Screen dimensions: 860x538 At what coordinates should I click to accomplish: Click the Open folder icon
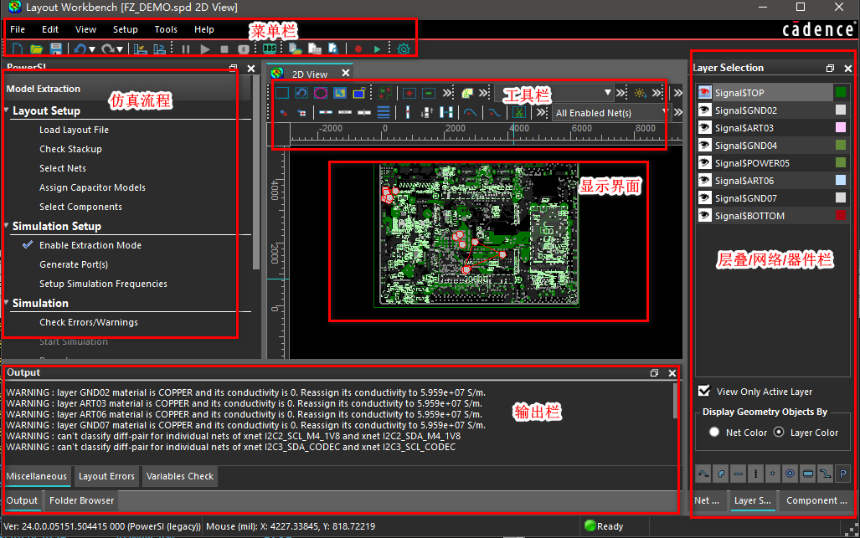37,49
